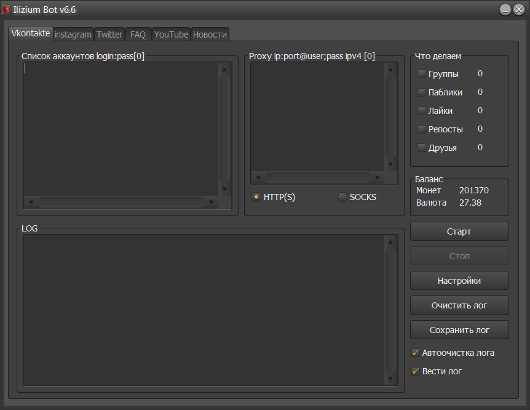The height and width of the screenshot is (410, 530).
Task: Click the 'Что делаем' group label
Action: click(x=438, y=56)
